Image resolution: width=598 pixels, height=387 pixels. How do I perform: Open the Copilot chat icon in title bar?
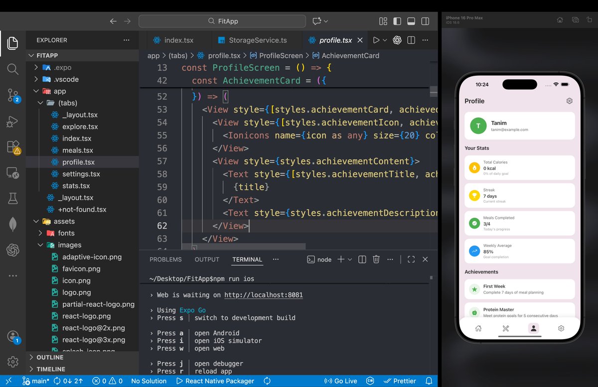[317, 21]
